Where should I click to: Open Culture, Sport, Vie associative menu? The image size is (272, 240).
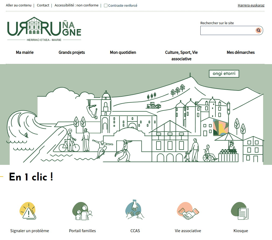[x=181, y=55]
